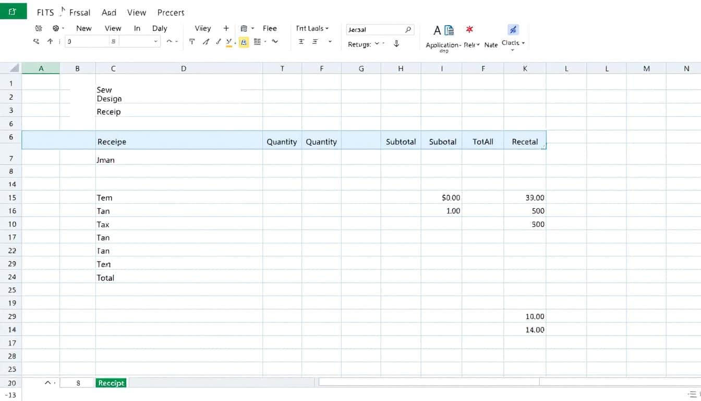This screenshot has width=701, height=401.
Task: Open the alignment options dropdown arrow
Action: (x=330, y=42)
